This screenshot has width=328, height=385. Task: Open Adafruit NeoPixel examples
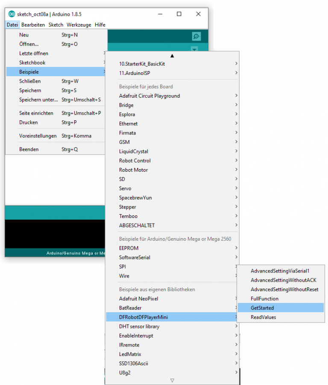(171, 299)
